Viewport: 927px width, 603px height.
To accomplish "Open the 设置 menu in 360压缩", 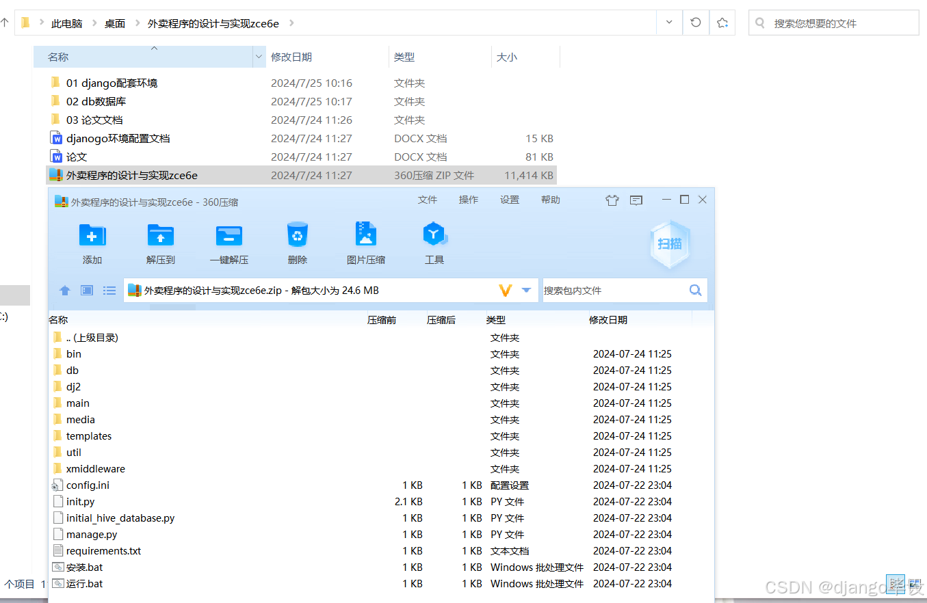I will pyautogui.click(x=510, y=200).
